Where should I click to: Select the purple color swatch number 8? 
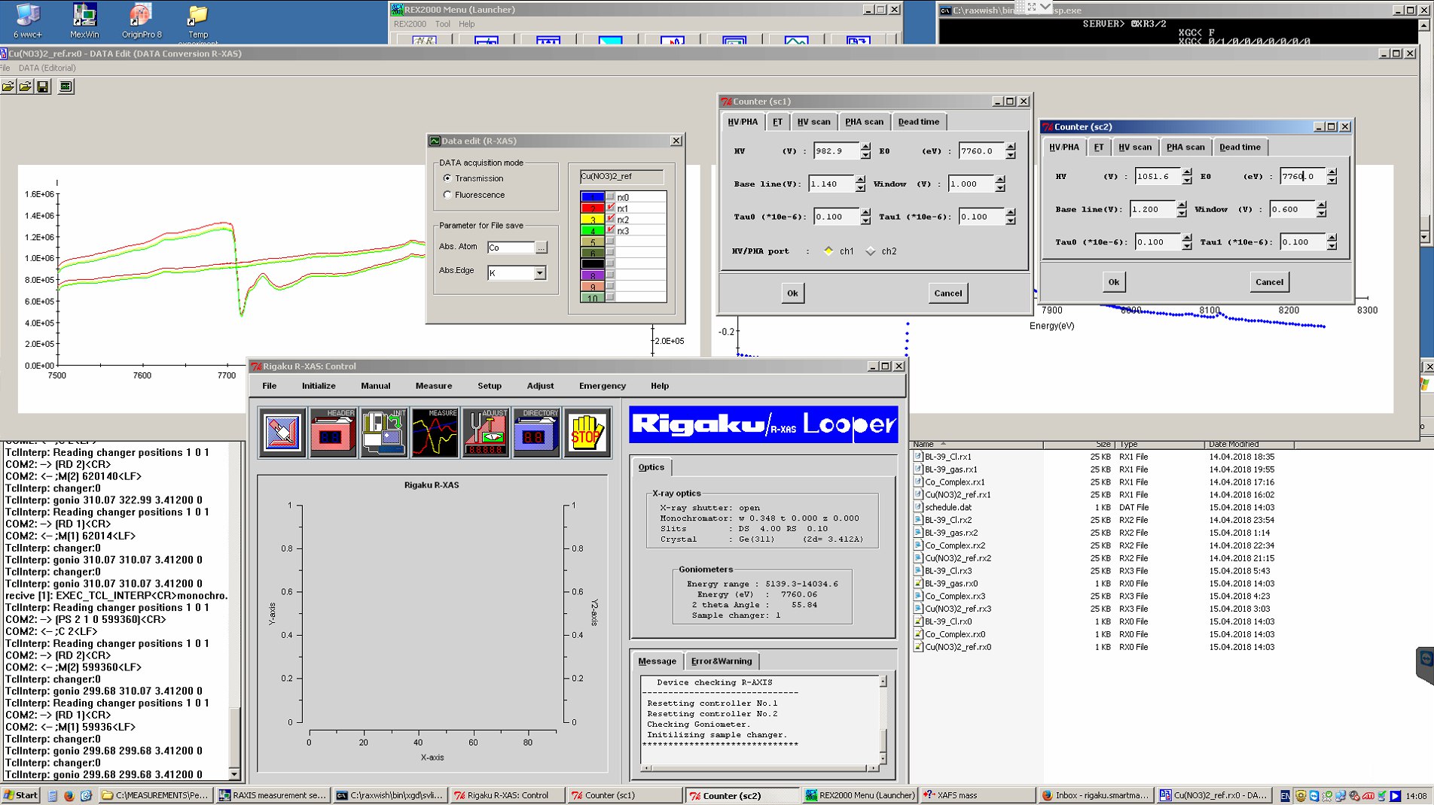click(592, 276)
